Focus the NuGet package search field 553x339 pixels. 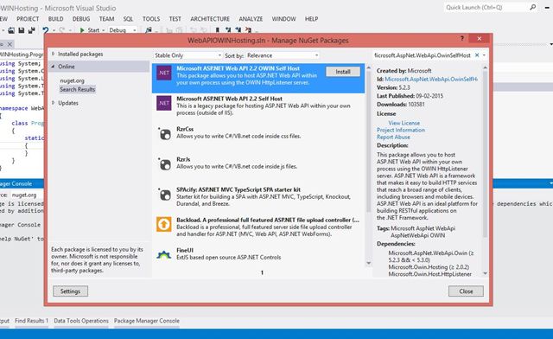click(424, 55)
